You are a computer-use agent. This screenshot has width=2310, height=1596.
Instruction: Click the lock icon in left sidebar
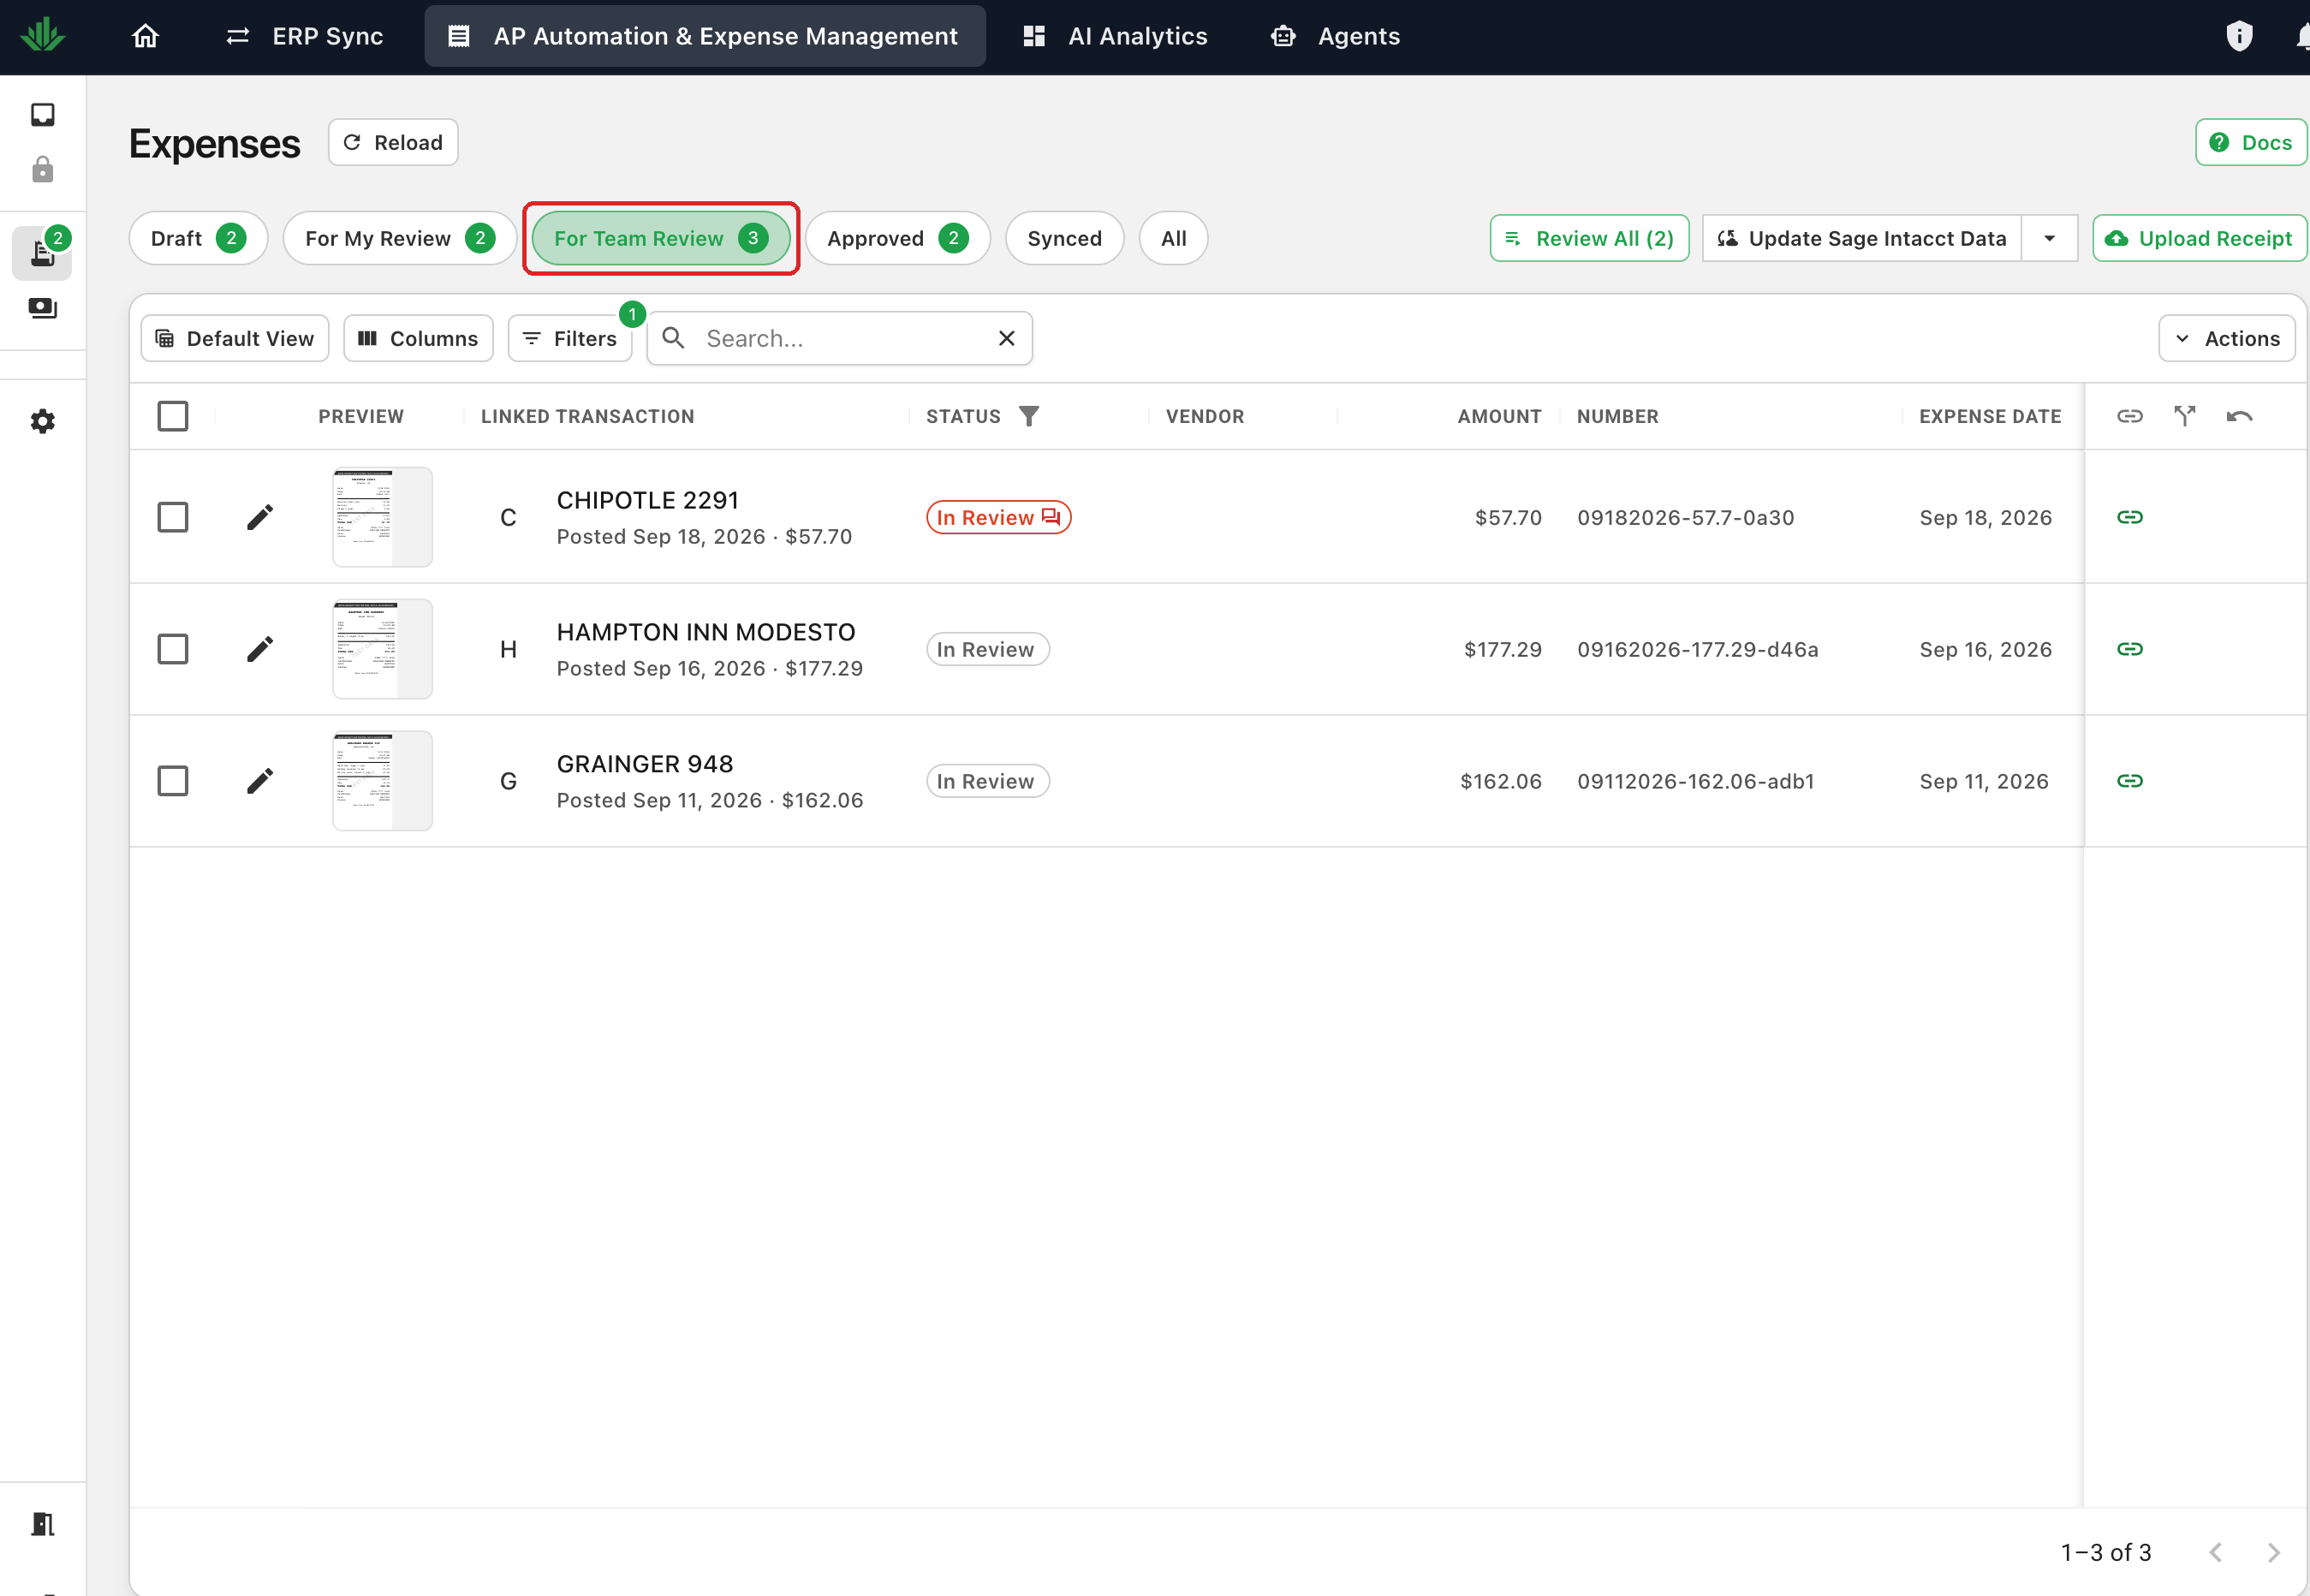click(42, 169)
